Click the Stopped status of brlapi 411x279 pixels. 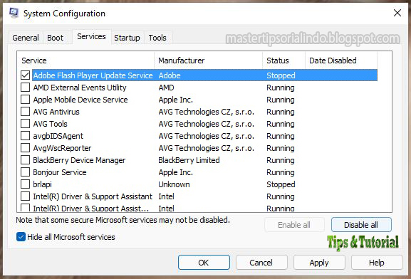coord(281,184)
